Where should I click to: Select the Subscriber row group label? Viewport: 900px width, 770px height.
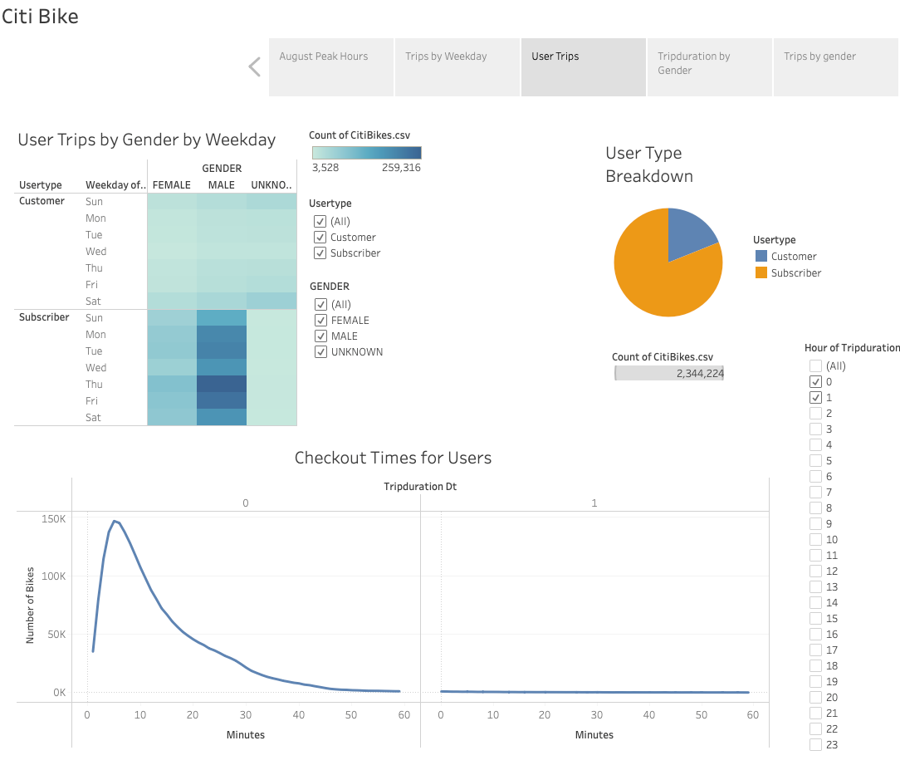[44, 317]
